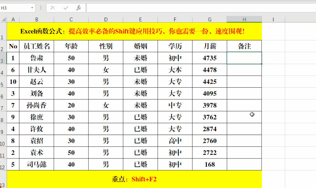The width and height of the screenshot is (316, 188).
Task: Click the 高中 education cell in 袁绍's row
Action: (x=175, y=141)
